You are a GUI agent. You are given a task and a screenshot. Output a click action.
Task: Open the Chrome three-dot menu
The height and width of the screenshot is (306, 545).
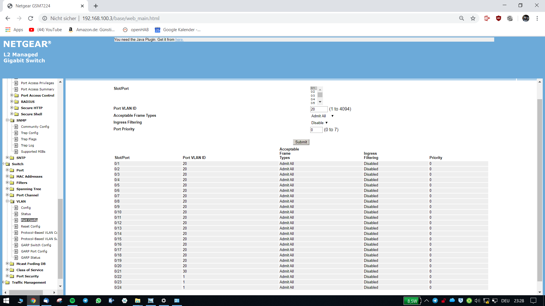click(537, 18)
